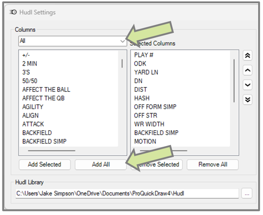The width and height of the screenshot is (263, 215).
Task: Select MOTION in Selected Columns list
Action: click(x=145, y=141)
